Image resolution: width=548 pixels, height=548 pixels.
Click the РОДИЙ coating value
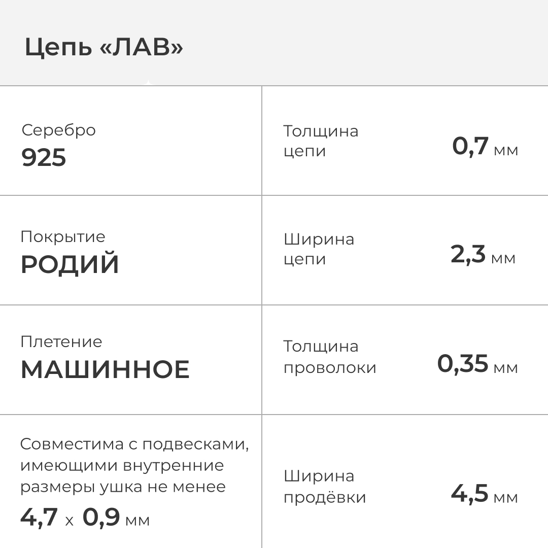point(70,265)
